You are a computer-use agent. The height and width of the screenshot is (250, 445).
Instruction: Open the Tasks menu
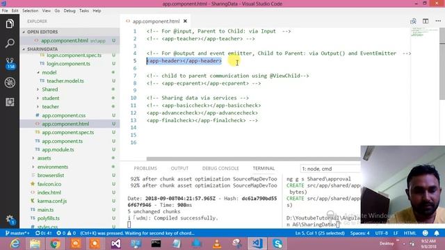84,11
